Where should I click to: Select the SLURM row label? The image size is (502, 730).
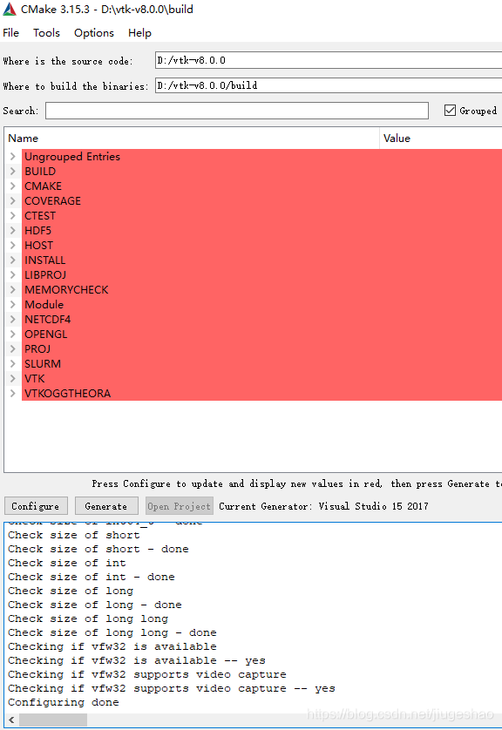(x=43, y=363)
